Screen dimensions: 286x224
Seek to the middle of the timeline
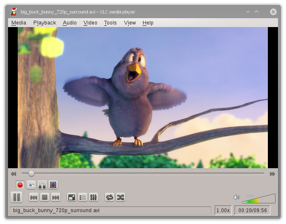point(143,174)
